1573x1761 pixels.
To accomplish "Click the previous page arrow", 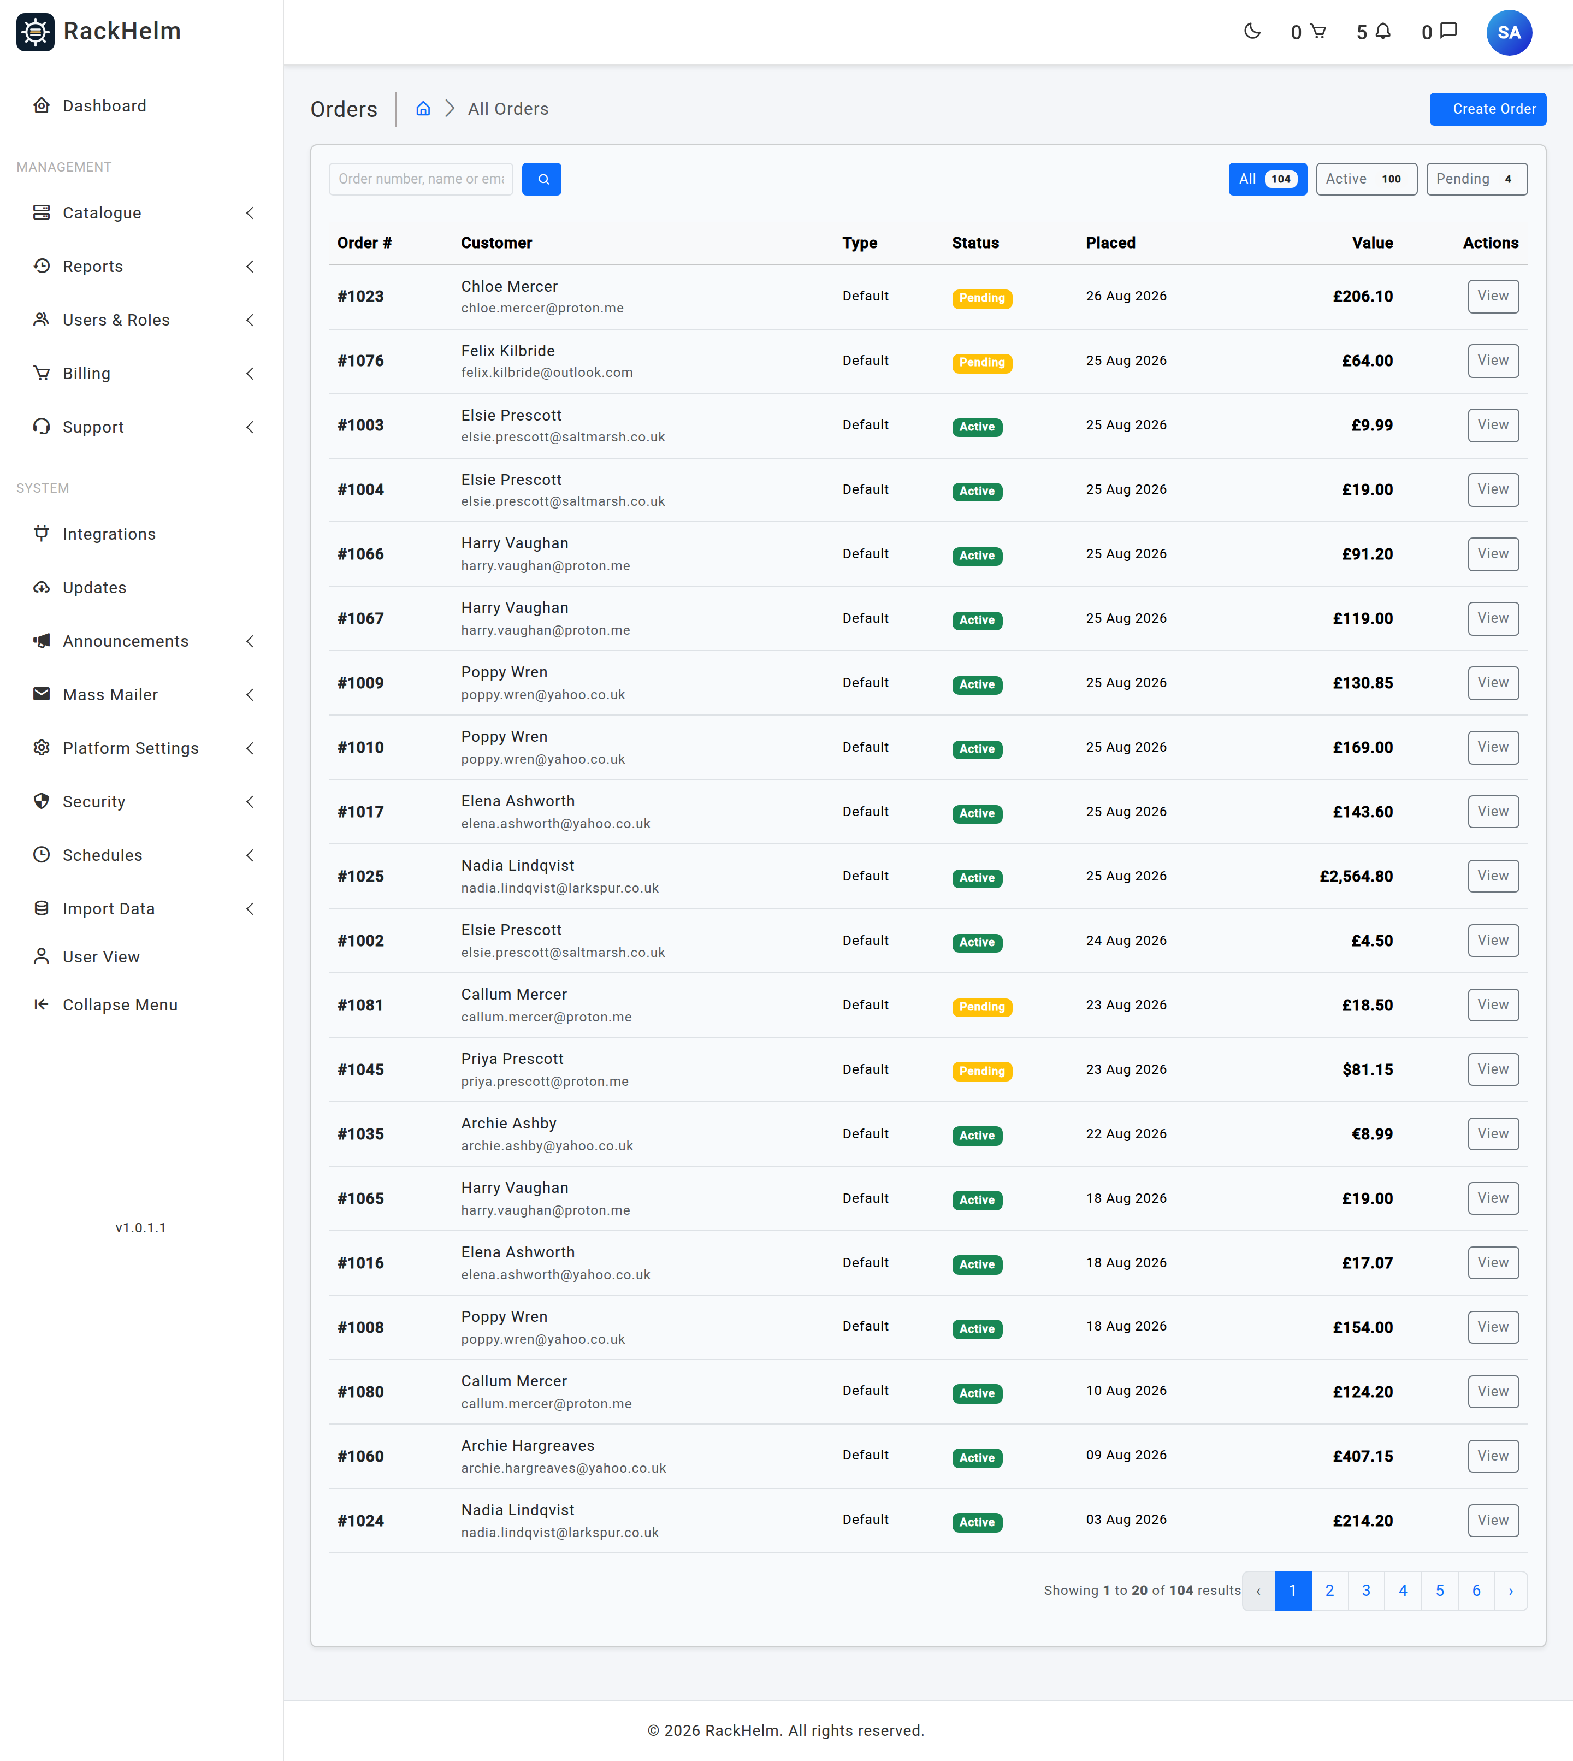I will (1258, 1591).
